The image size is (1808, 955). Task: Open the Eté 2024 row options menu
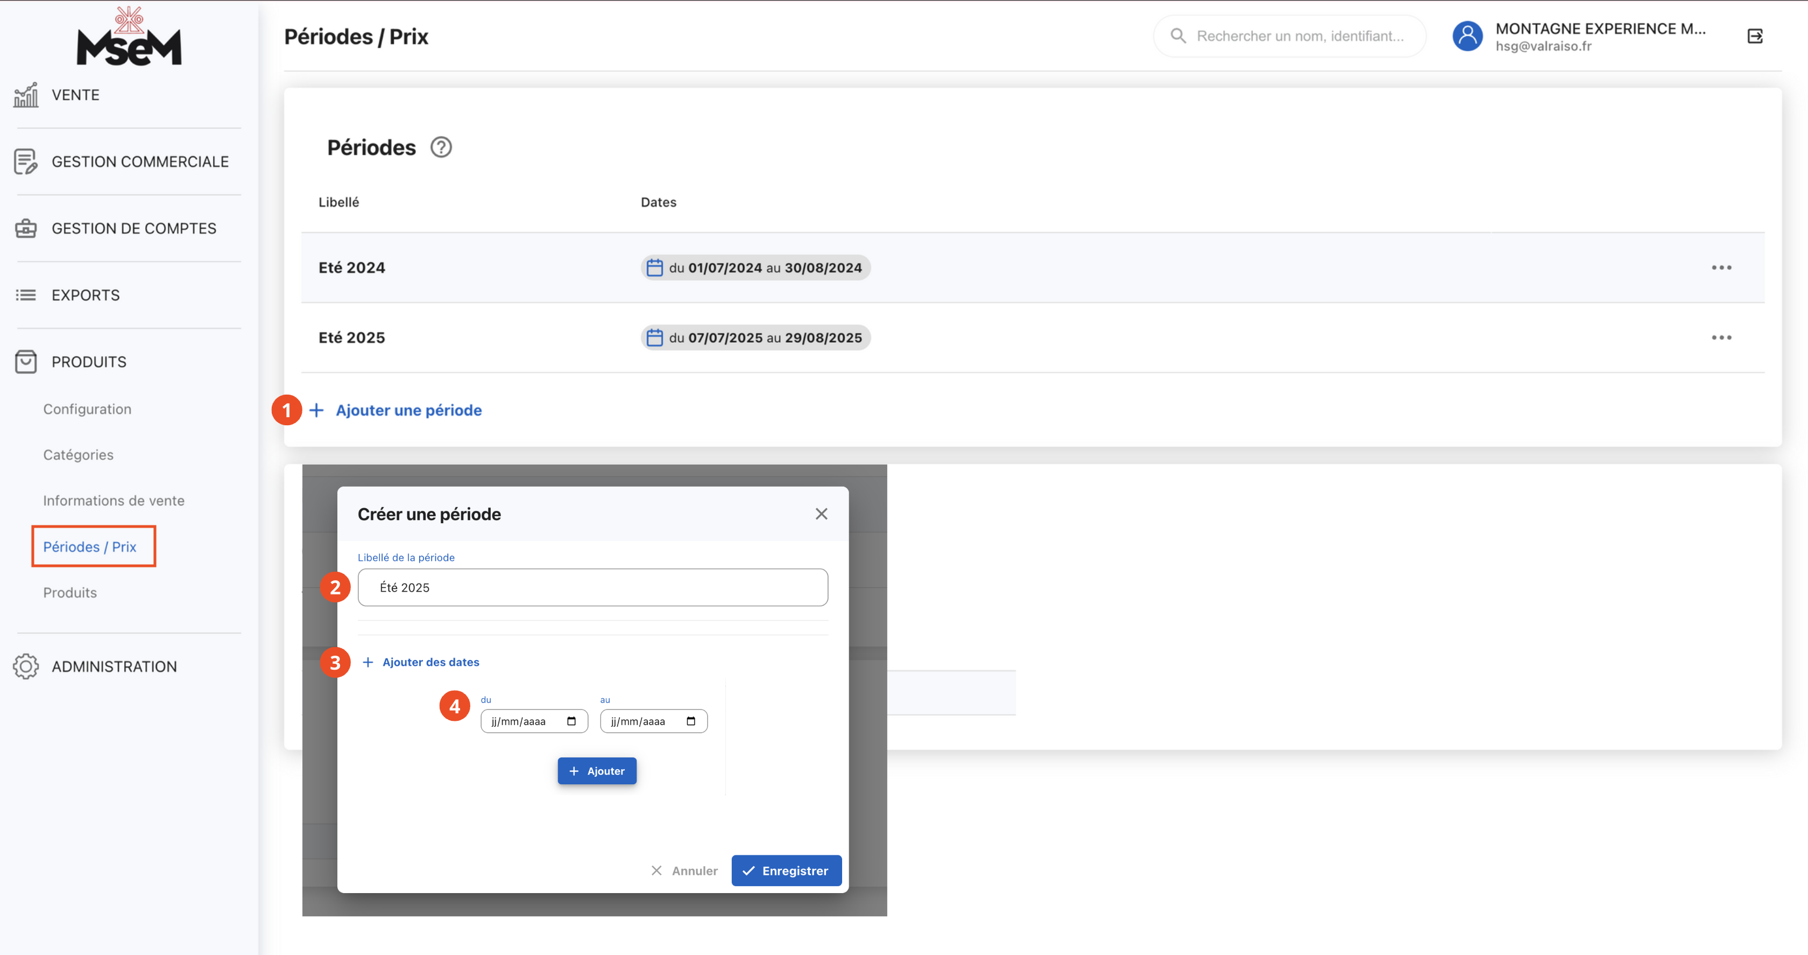click(x=1721, y=268)
